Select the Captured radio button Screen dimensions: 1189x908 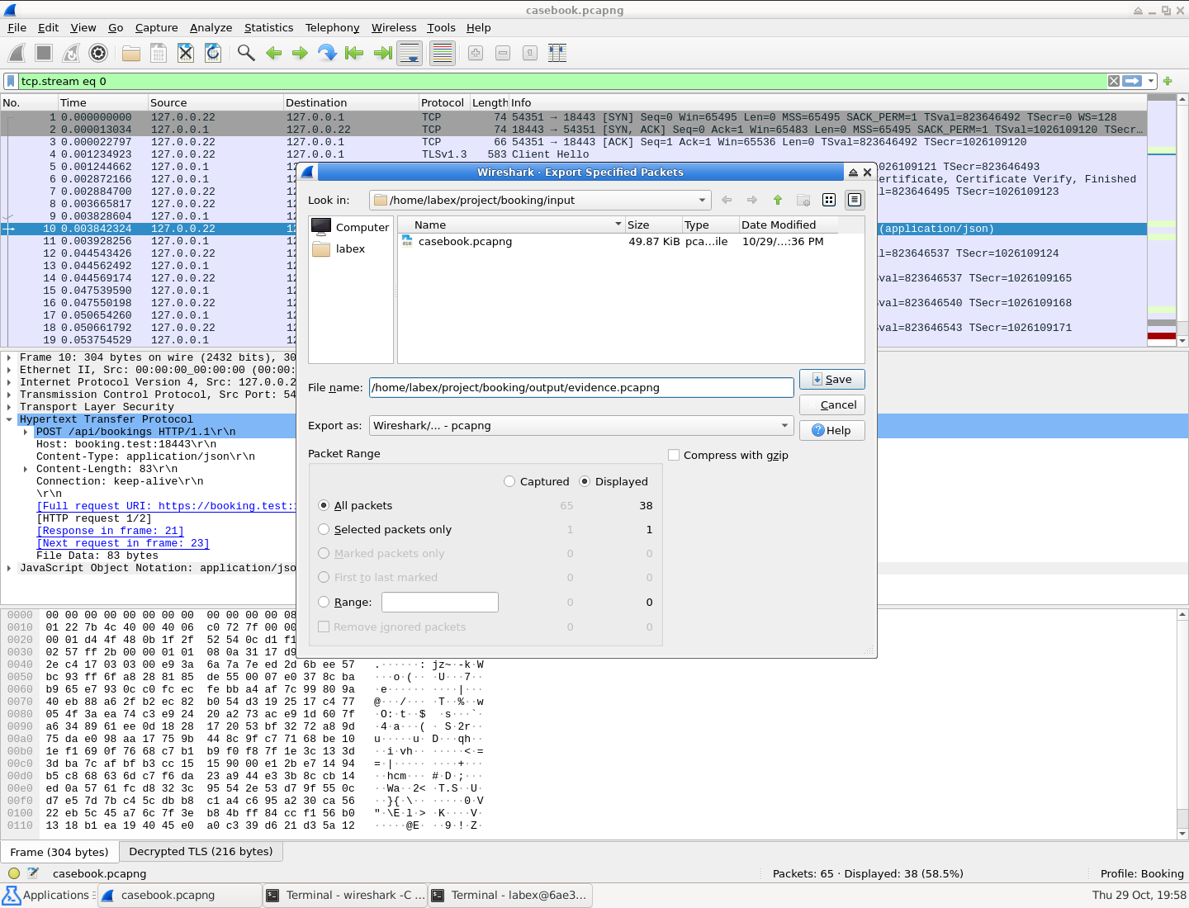point(509,482)
